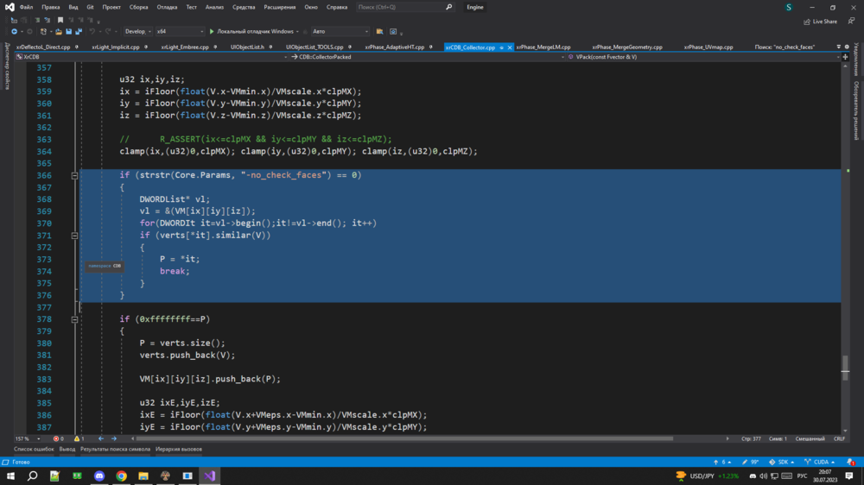
Task: Switch to the xrPhase_UVmap.cpp tab
Action: click(x=708, y=47)
